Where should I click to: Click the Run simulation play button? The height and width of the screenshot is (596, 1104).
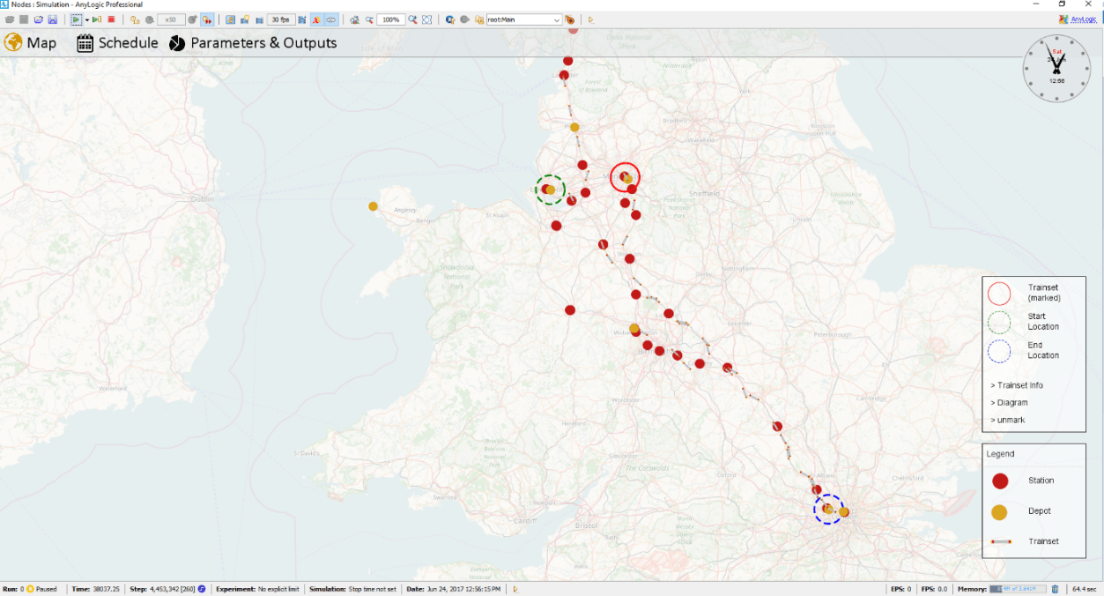tap(76, 19)
